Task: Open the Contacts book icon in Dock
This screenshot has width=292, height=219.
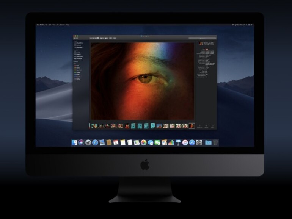Action: [109, 143]
